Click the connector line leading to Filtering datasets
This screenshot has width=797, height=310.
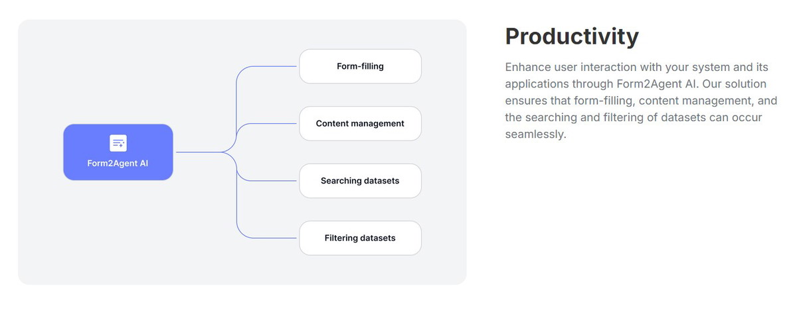[266, 238]
